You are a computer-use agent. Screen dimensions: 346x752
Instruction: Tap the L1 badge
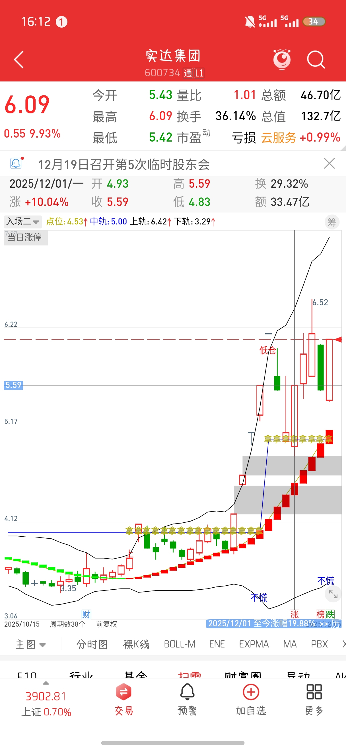click(199, 73)
